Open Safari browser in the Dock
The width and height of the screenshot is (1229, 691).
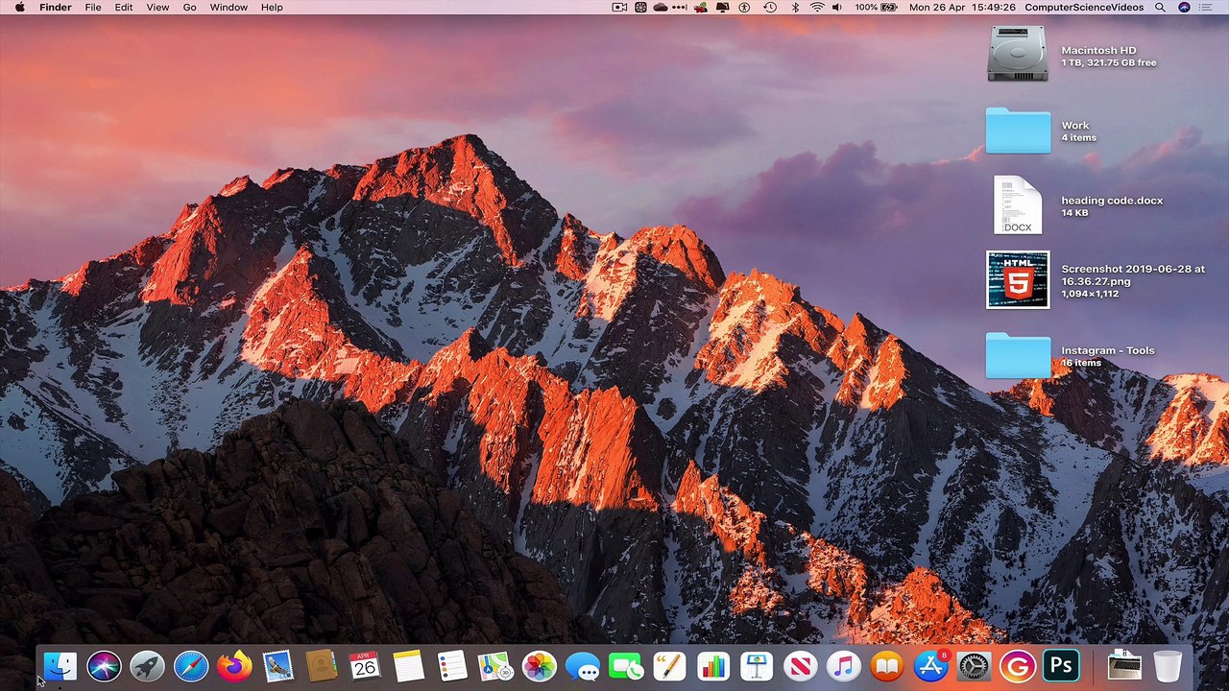click(190, 665)
